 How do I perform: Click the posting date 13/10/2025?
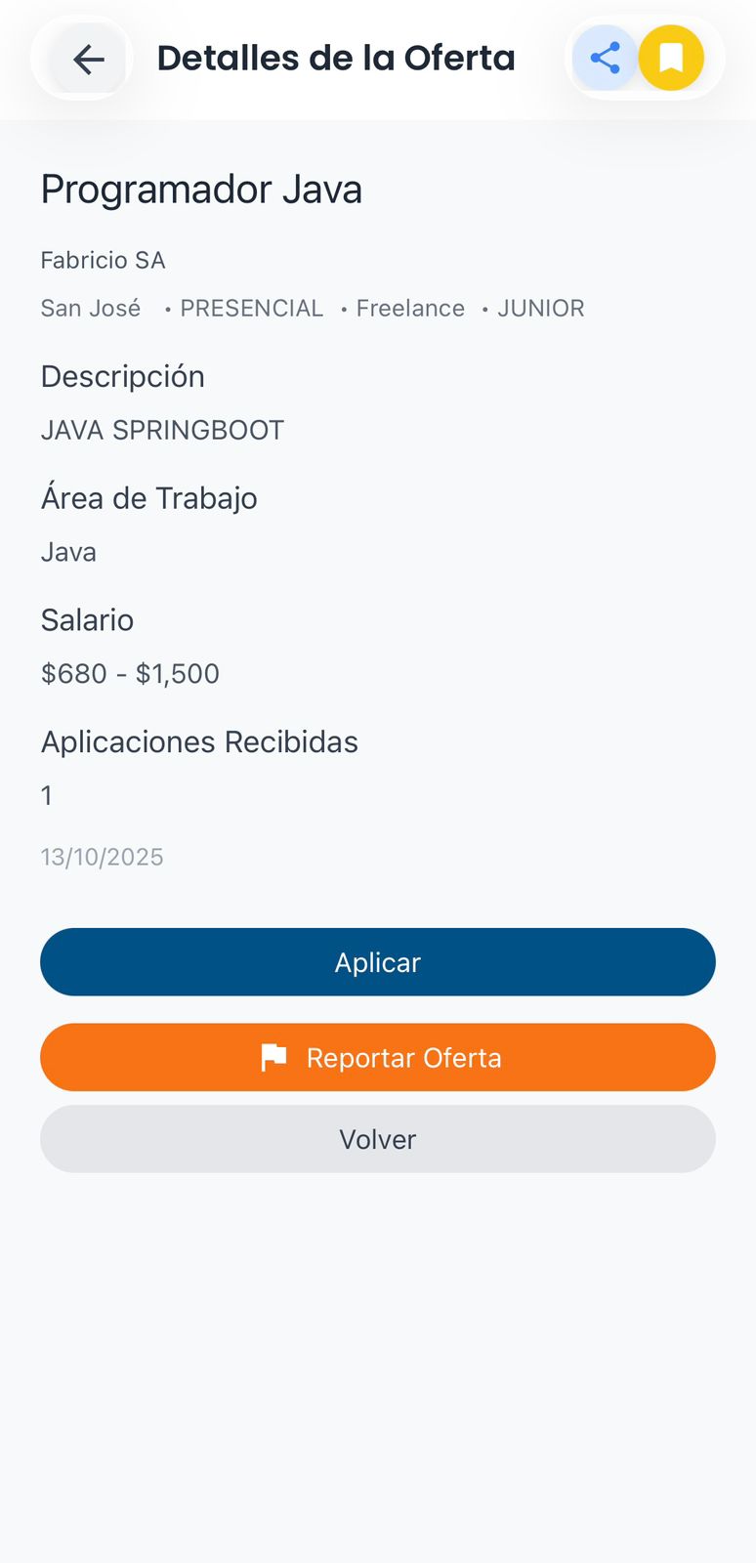[x=102, y=857]
